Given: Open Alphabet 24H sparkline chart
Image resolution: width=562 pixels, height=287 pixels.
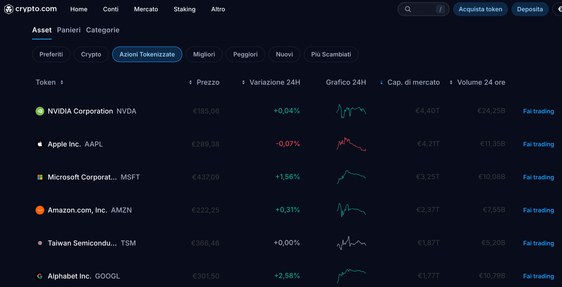Looking at the screenshot, I should [x=351, y=276].
